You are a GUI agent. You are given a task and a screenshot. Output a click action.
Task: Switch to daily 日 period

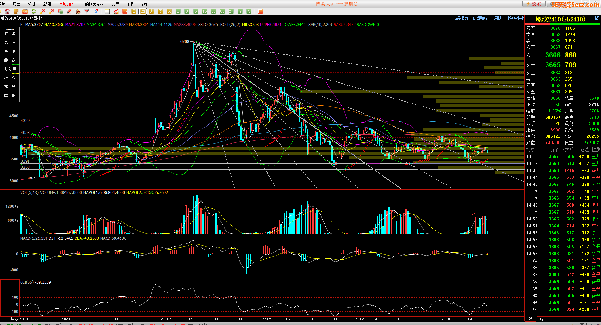point(134,11)
